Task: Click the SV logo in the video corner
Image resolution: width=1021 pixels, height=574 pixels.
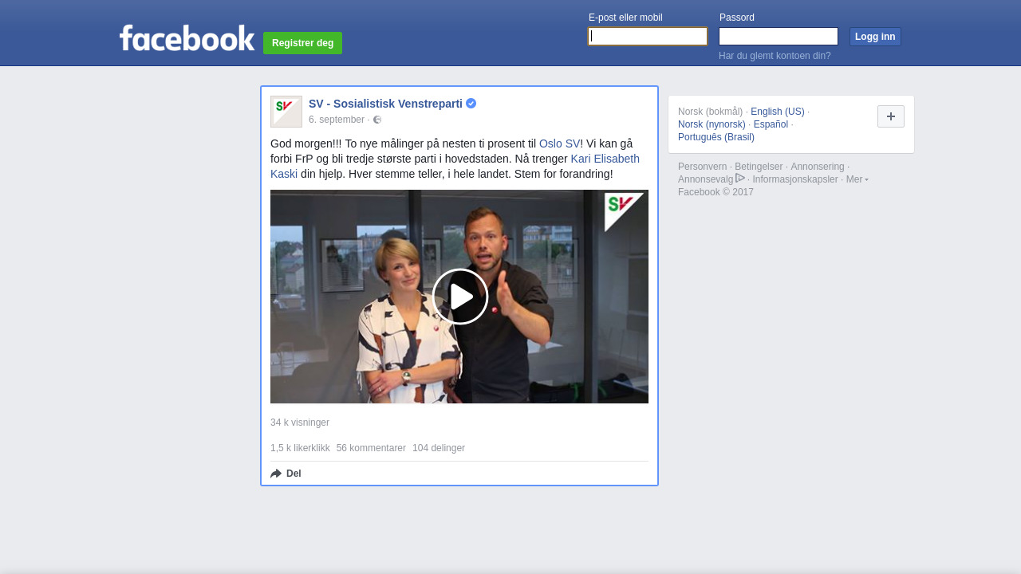Action: coord(624,212)
